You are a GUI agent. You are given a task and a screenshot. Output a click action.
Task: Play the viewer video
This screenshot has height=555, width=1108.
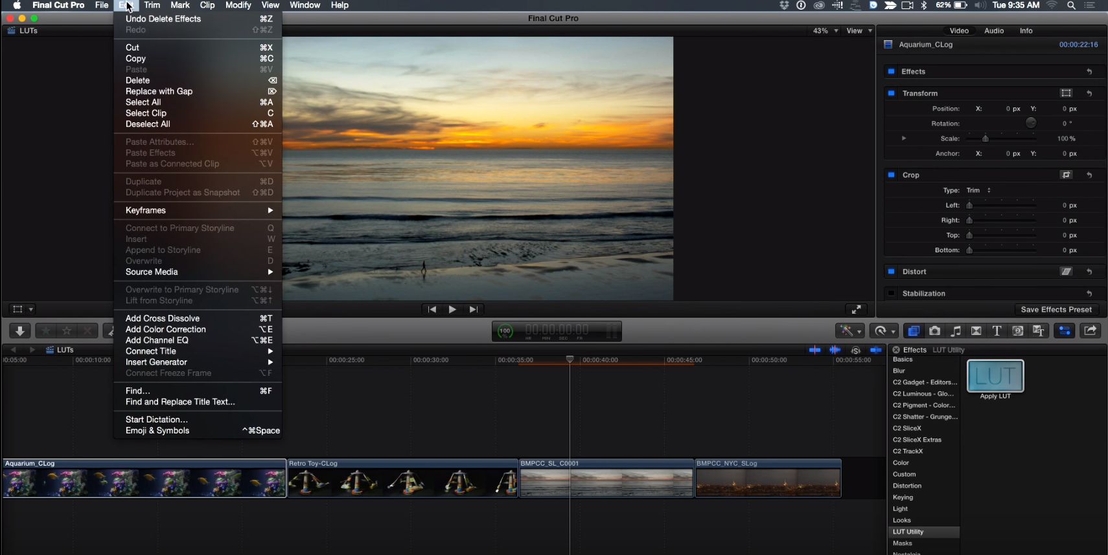pos(452,309)
